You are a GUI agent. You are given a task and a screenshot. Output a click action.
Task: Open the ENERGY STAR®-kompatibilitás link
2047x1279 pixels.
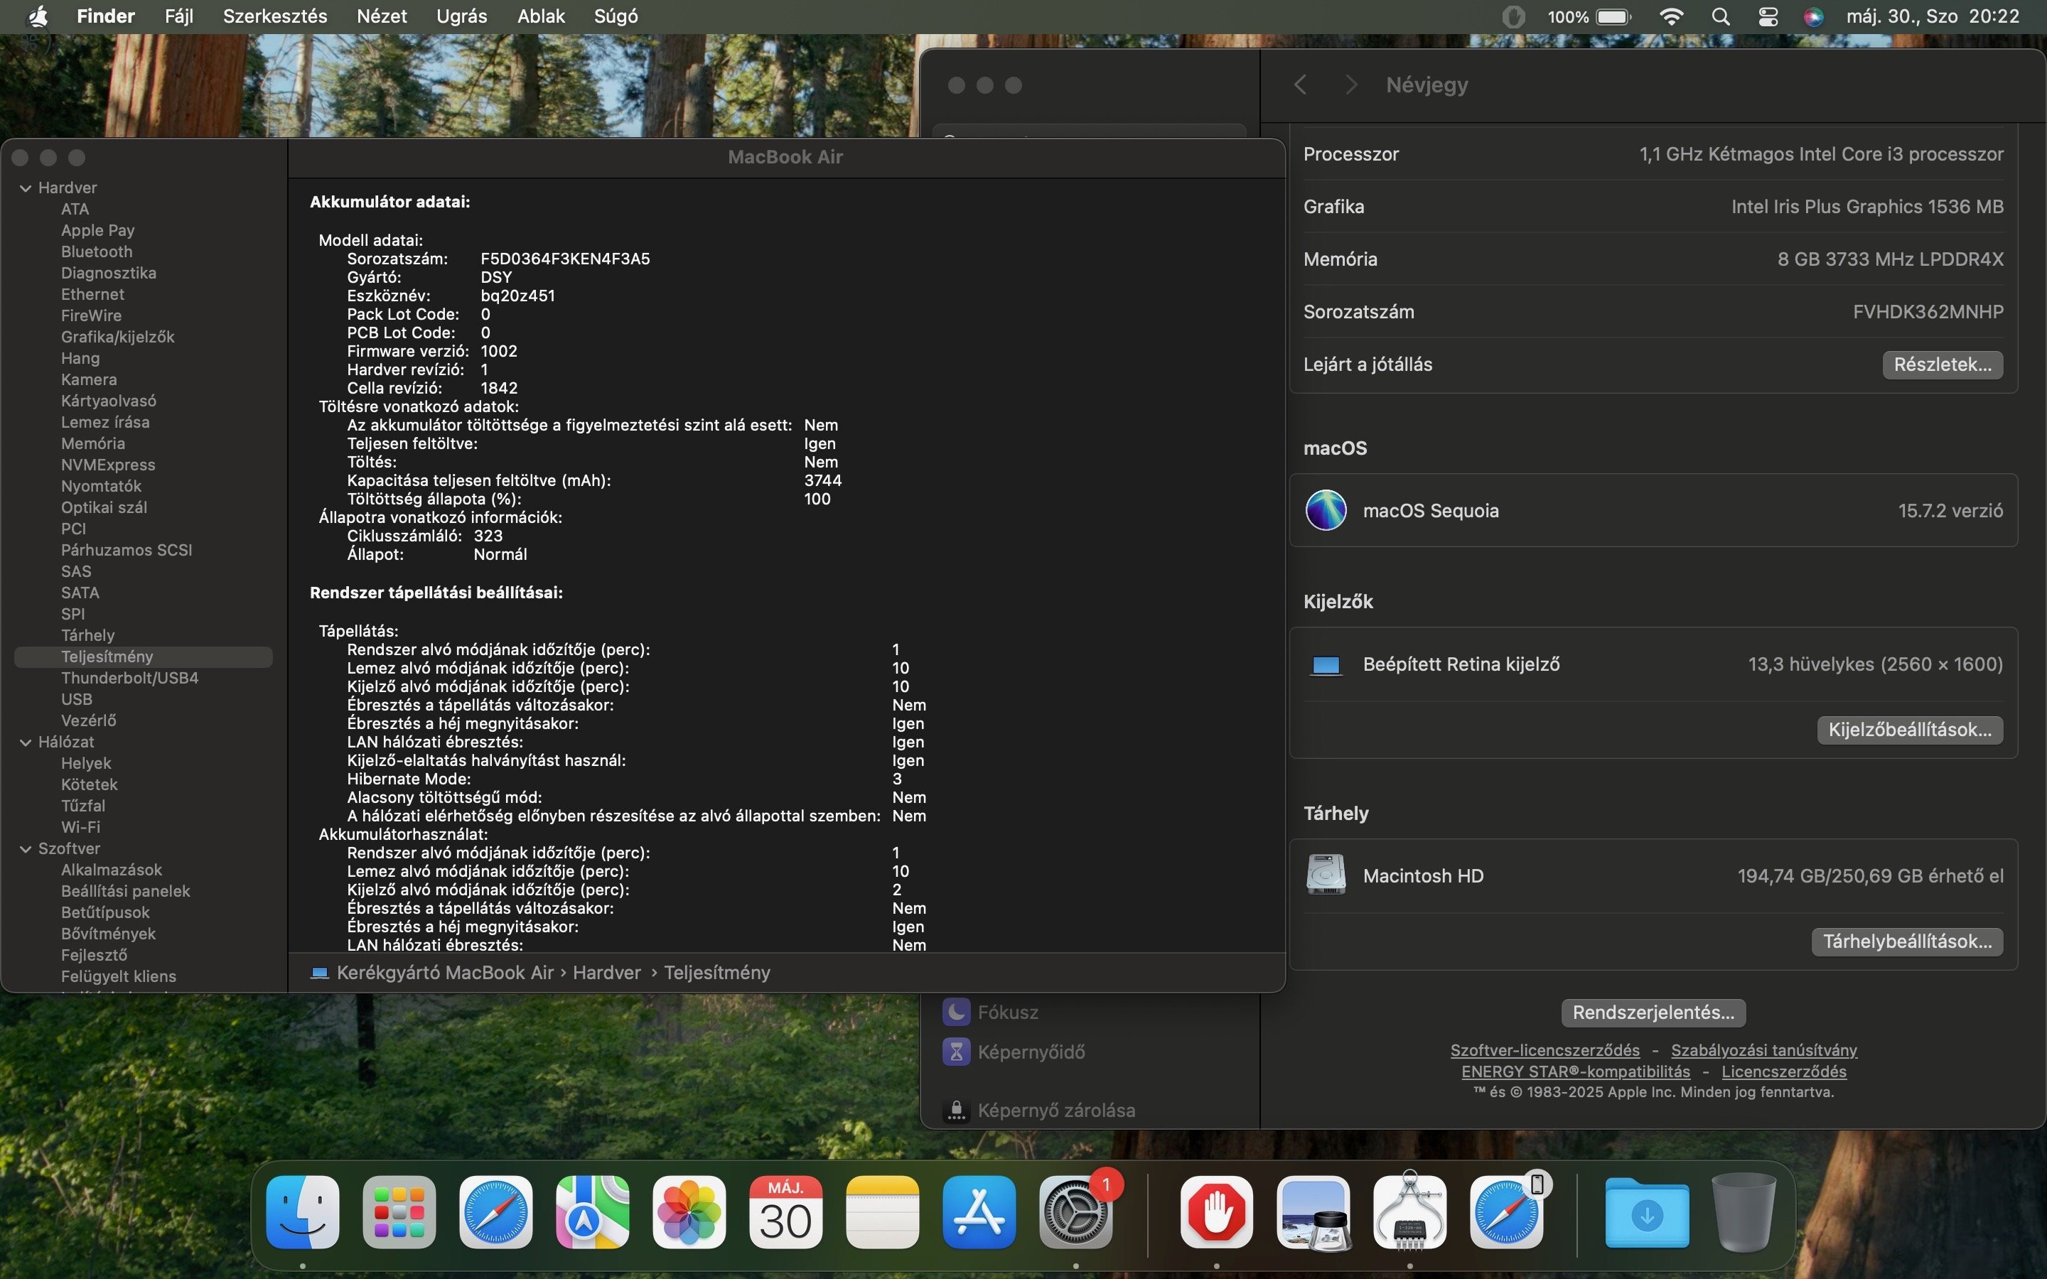pos(1576,1071)
